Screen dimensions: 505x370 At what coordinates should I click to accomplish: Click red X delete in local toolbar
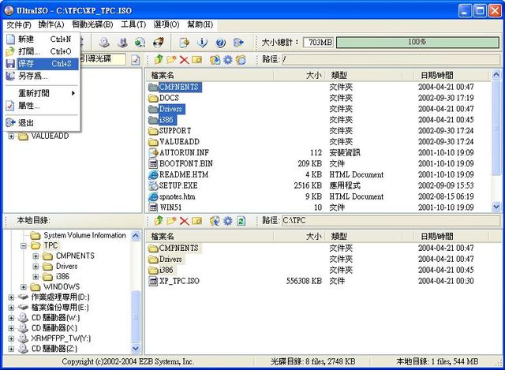[184, 221]
